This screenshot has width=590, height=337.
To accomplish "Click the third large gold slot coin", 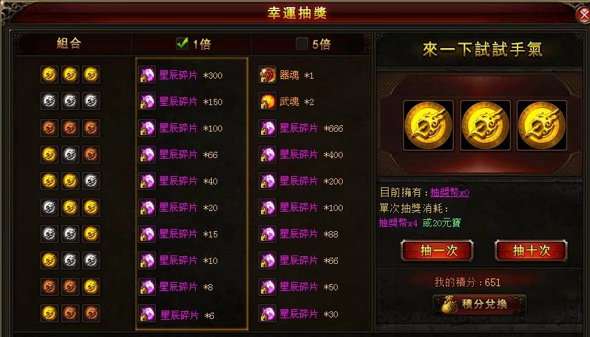I will point(541,125).
